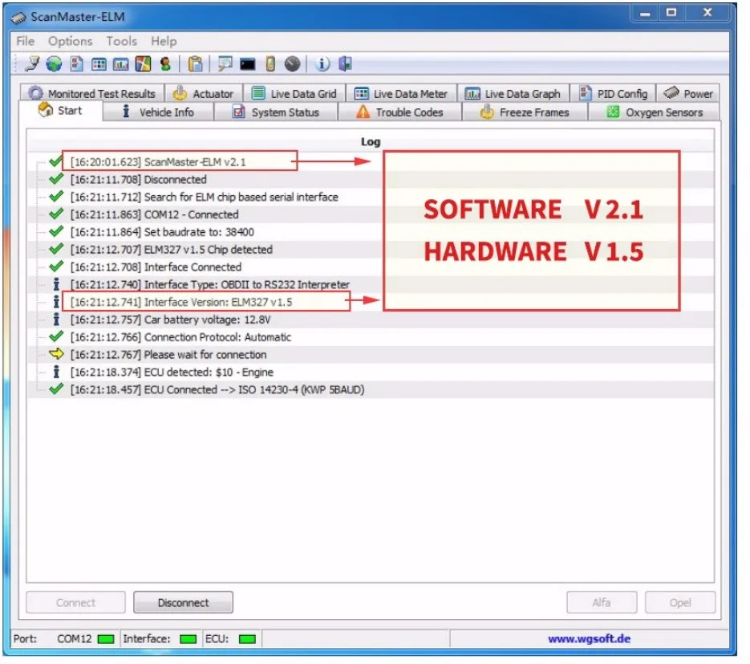This screenshot has width=750, height=664.
Task: Click the Opel button
Action: [679, 602]
